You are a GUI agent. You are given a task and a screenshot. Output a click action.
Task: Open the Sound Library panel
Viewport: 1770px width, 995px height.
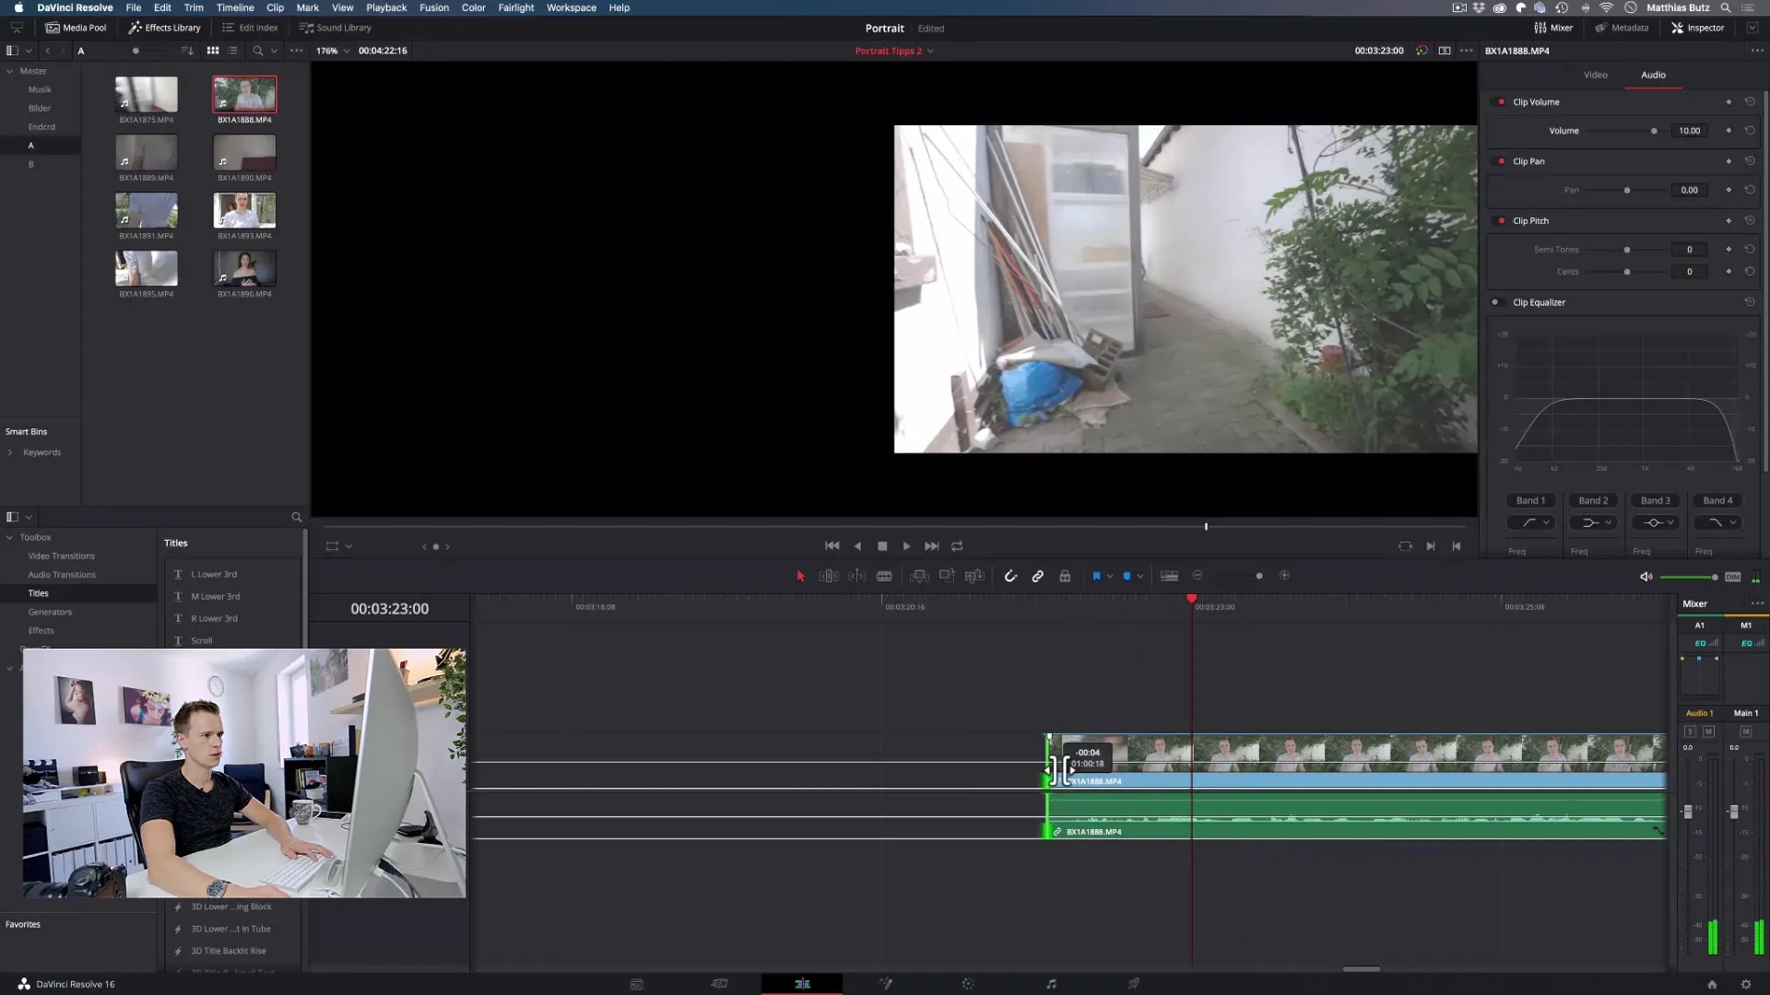point(336,28)
